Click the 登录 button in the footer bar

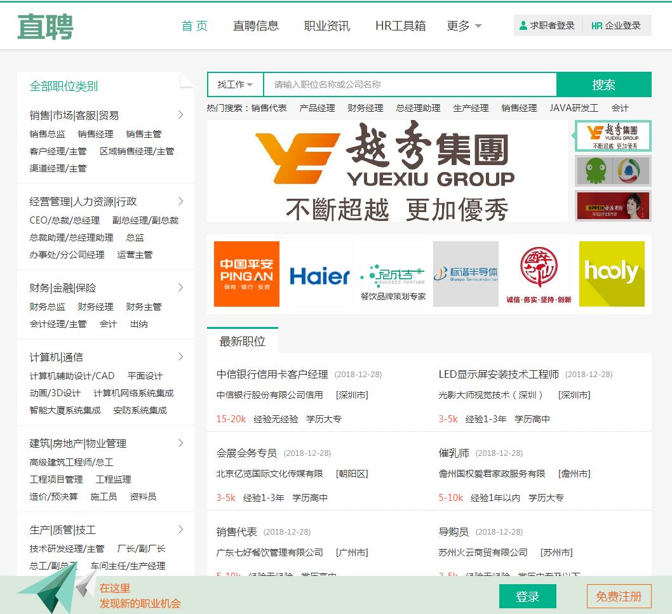528,596
